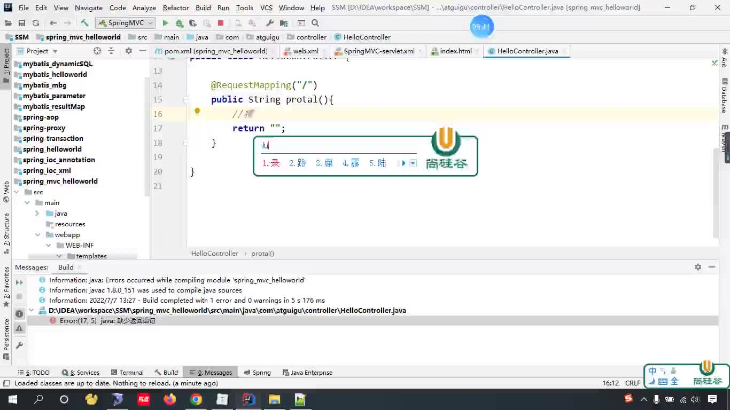Open the VCS menu
730x410 pixels.
pyautogui.click(x=266, y=7)
